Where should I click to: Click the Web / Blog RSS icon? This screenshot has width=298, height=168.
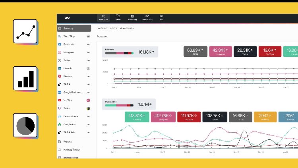pyautogui.click(x=60, y=36)
